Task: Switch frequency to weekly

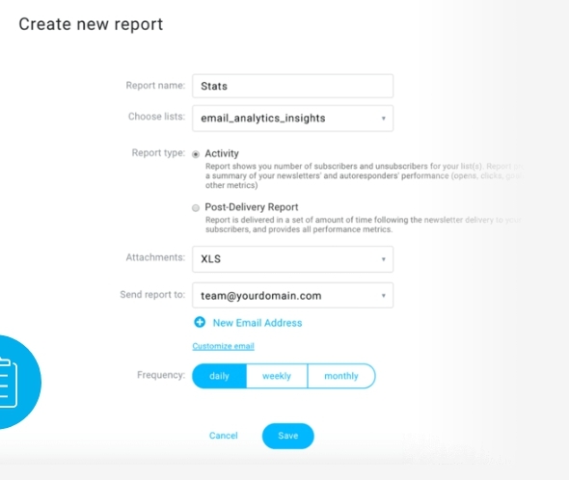Action: (277, 376)
